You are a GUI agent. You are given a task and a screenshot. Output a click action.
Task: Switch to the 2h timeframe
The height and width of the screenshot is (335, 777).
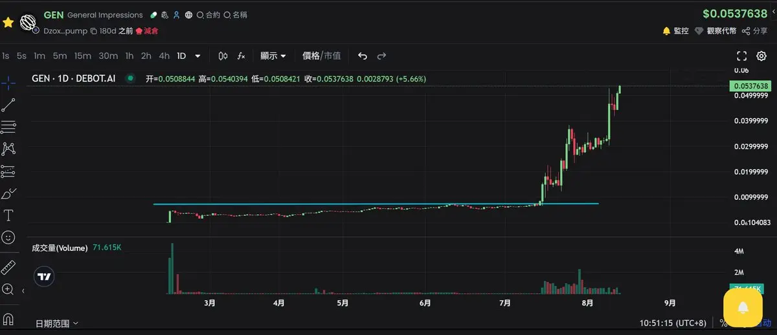point(146,56)
